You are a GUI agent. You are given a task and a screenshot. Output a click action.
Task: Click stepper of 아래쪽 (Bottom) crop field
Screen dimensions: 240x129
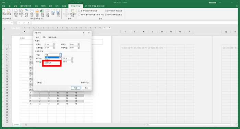[79, 48]
